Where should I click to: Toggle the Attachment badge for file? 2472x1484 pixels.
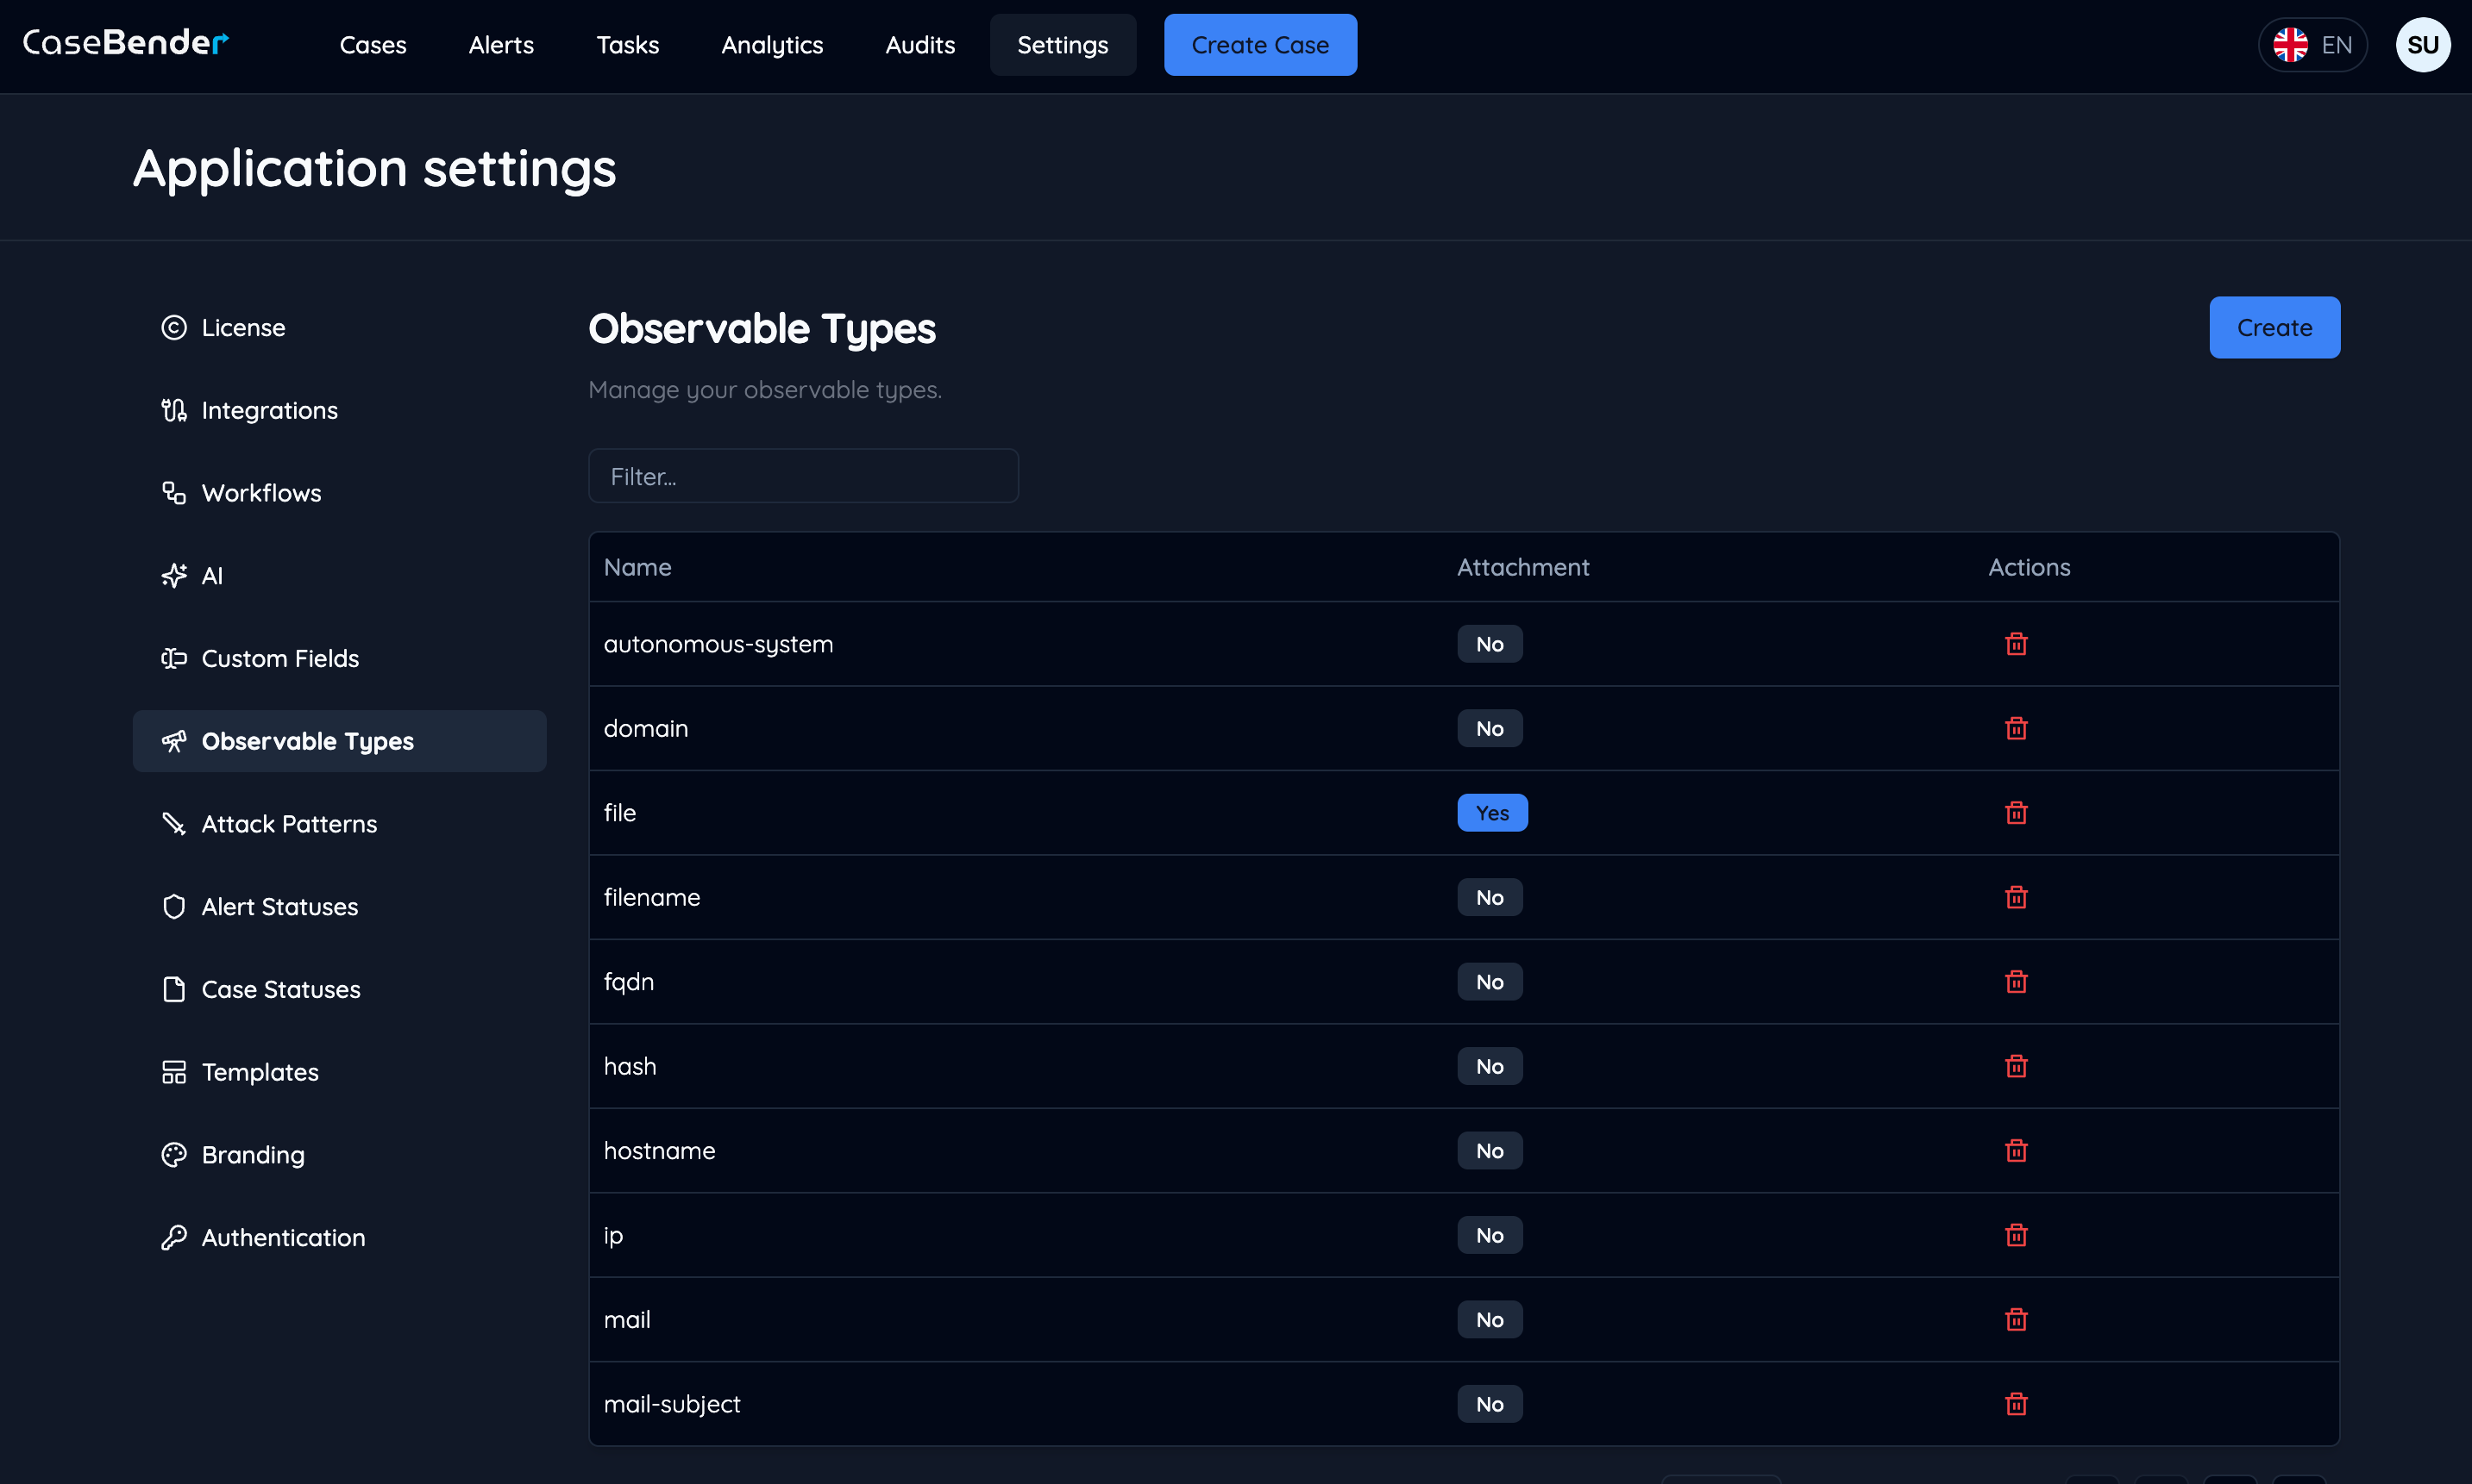click(1492, 812)
